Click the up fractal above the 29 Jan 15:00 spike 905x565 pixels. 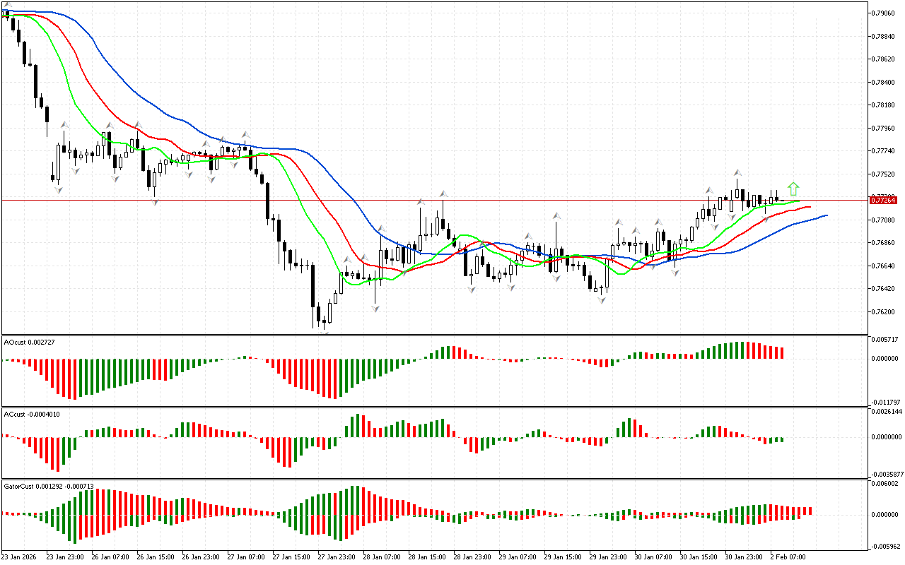[556, 215]
